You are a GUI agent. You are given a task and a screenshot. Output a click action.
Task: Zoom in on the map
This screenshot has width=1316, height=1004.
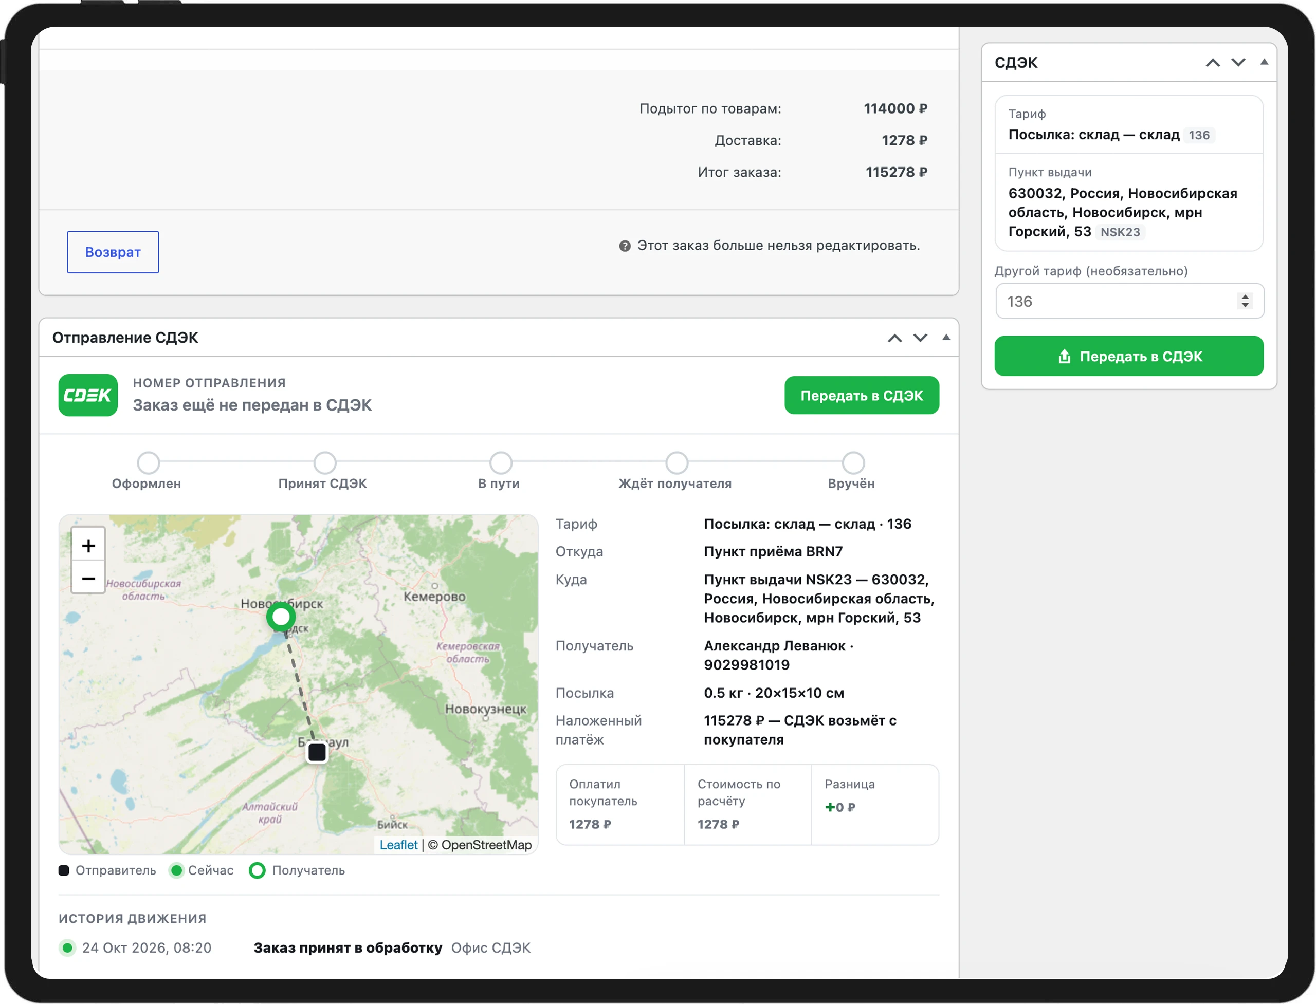point(88,545)
